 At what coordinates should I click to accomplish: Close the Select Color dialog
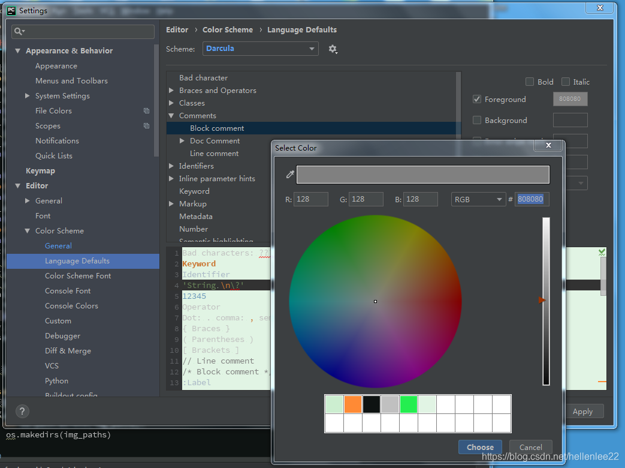tap(548, 145)
